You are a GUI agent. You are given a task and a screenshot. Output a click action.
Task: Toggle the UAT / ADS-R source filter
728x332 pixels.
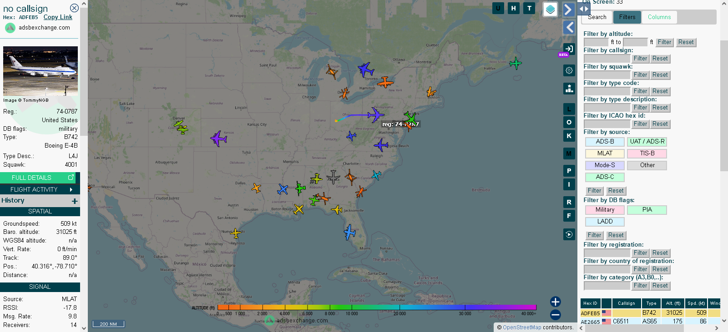click(647, 142)
